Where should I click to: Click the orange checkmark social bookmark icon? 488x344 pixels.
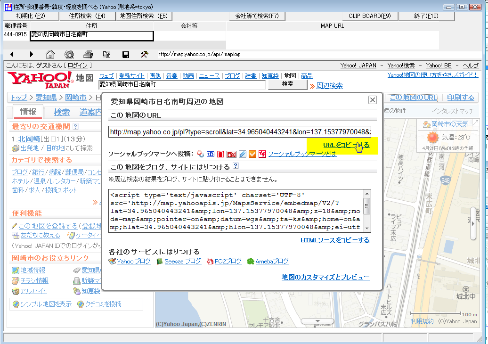pyautogui.click(x=252, y=154)
